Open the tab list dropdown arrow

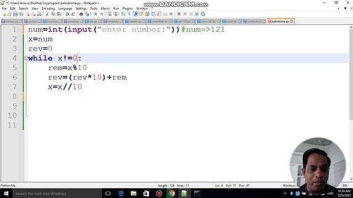(345, 8)
